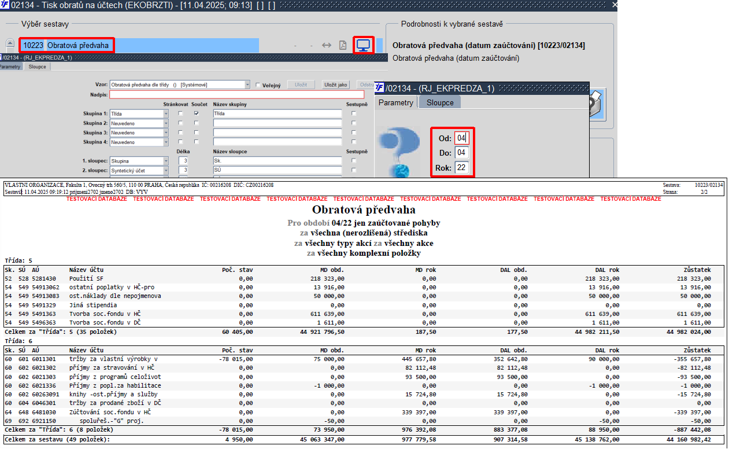729x449 pixels.
Task: Click the up-arrow button beside report list
Action: point(10,43)
